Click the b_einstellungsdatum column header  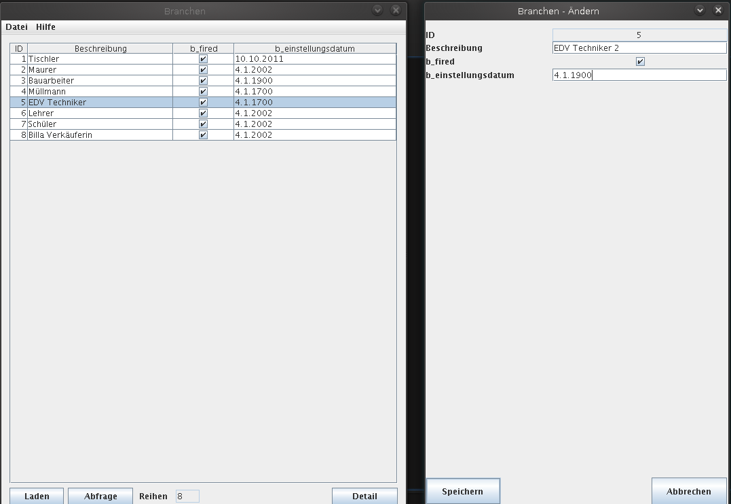coord(314,49)
